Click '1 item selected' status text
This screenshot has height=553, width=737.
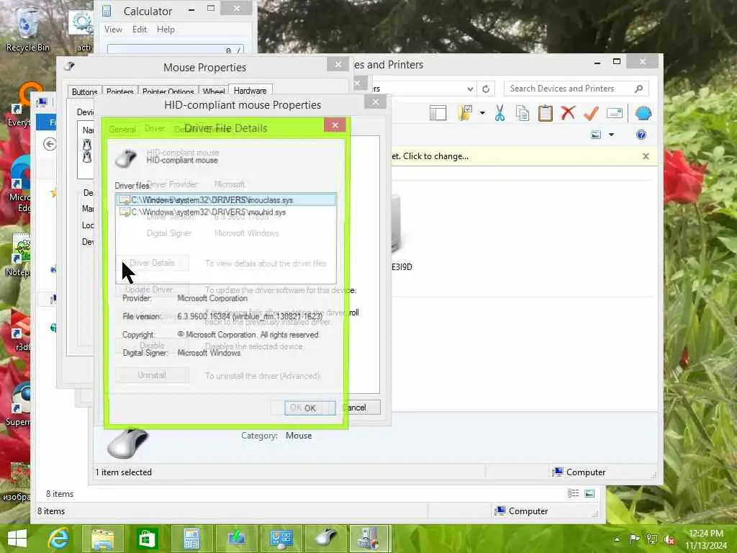(x=124, y=472)
